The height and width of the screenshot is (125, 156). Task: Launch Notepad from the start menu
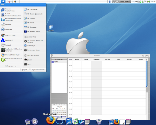[12, 45]
